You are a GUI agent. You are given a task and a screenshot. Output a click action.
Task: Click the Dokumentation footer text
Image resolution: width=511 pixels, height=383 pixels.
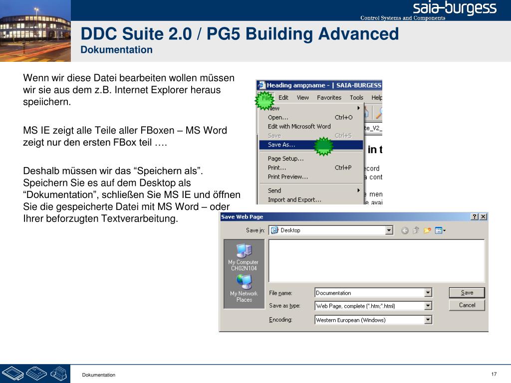[99, 375]
